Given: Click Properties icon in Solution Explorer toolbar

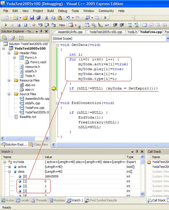Looking at the screenshot, I should tap(5, 38).
